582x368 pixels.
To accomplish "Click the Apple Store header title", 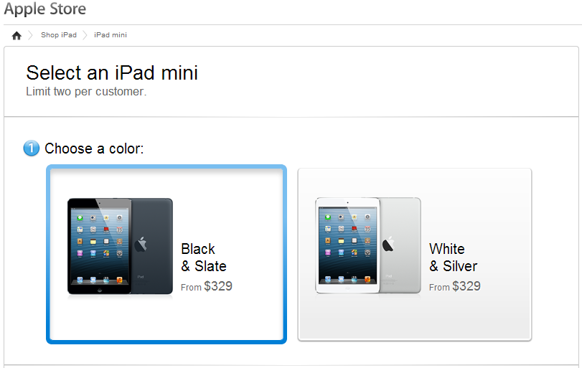I will pos(45,9).
